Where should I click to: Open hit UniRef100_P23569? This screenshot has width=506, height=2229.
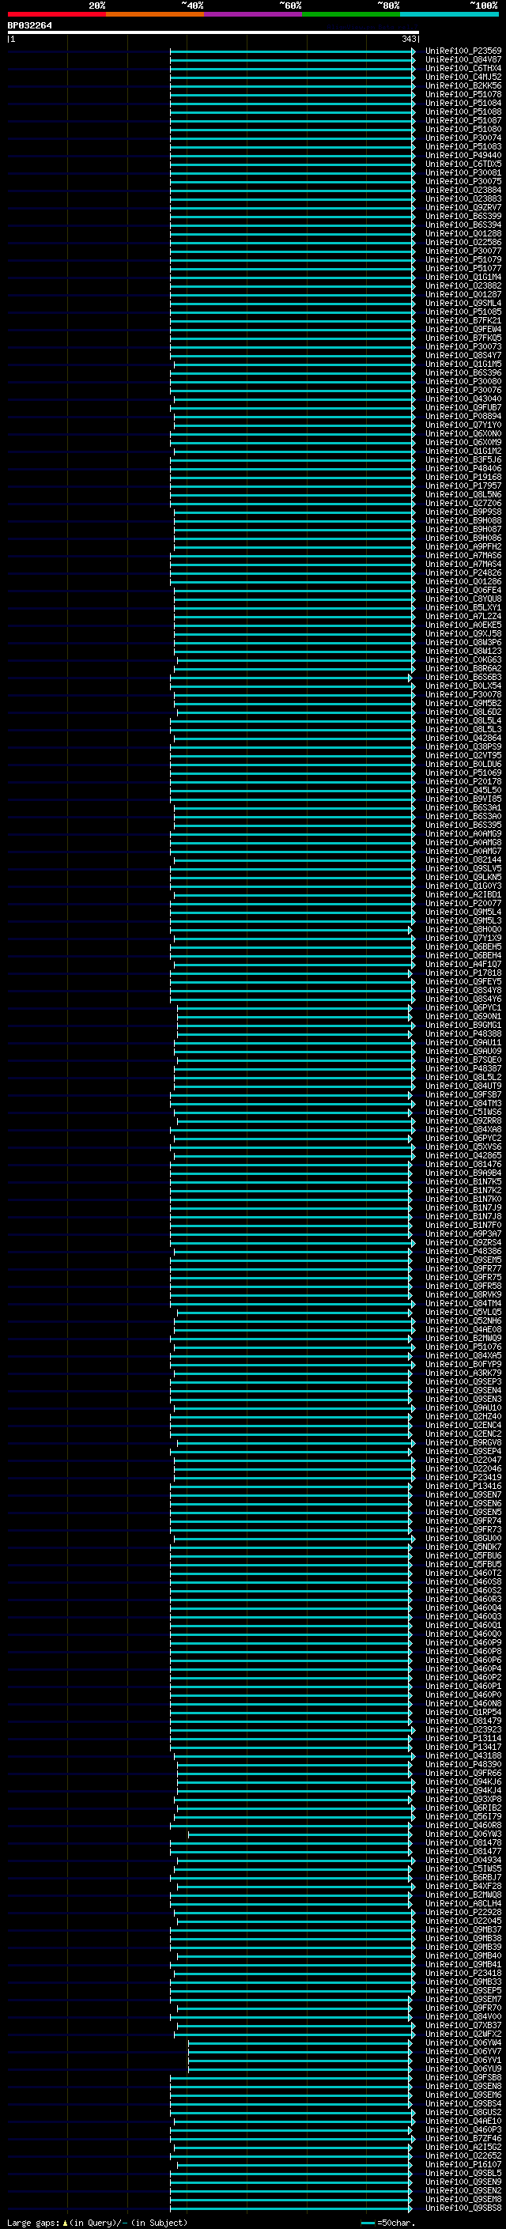[463, 51]
